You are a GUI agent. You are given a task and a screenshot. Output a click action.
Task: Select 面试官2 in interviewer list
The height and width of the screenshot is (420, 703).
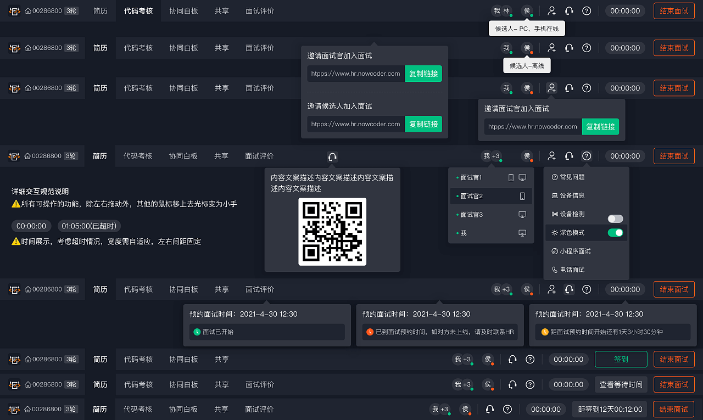491,196
